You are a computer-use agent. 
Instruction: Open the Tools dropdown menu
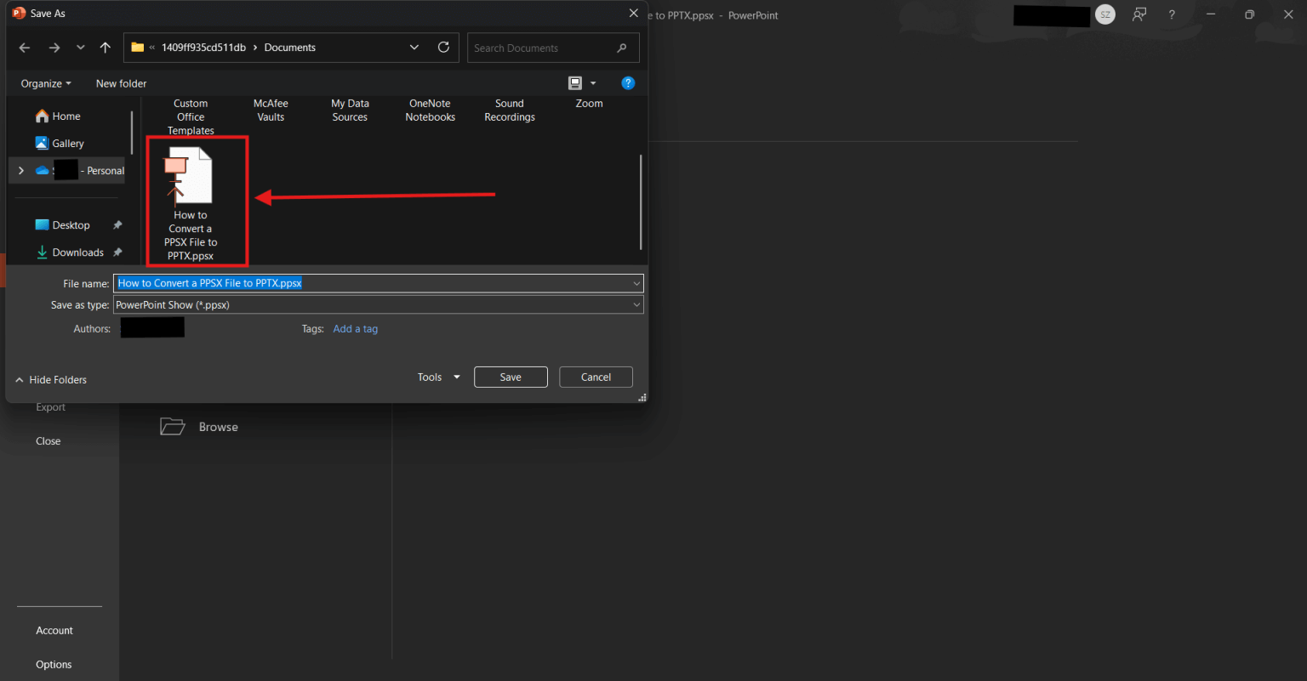(438, 377)
